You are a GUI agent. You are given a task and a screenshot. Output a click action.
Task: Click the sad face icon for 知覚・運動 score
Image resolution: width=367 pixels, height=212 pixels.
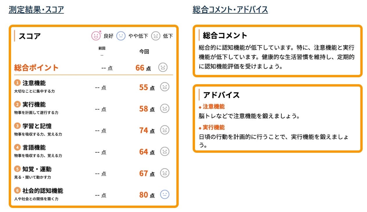coord(165,173)
